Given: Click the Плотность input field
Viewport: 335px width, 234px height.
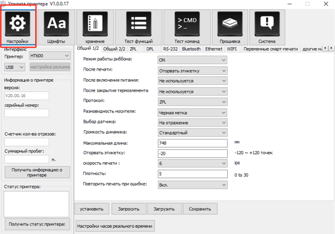Looking at the screenshot, I should tap(193, 174).
